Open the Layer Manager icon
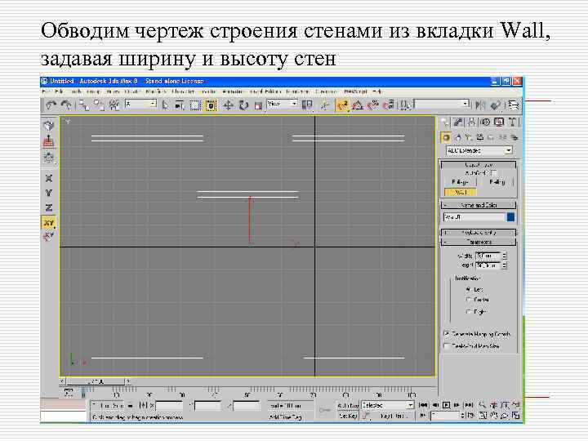588x441 pixels. point(513,105)
